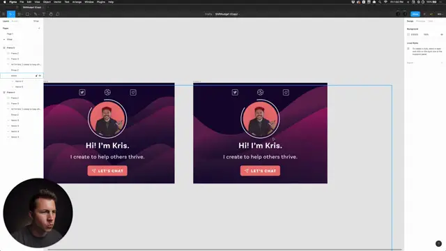Click the blue Share button
The width and height of the screenshot is (446, 251).
415,14
